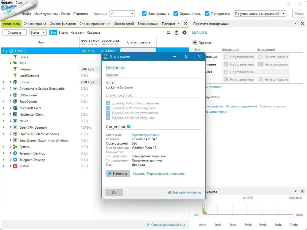This screenshot has height=230, width=307.
Task: Click the System process icon
Action: (15, 147)
